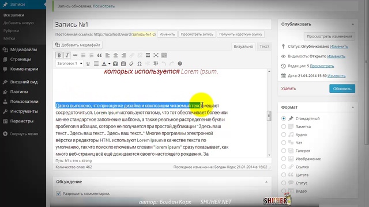Paste from Word icon
The image size is (369, 207).
click(123, 64)
